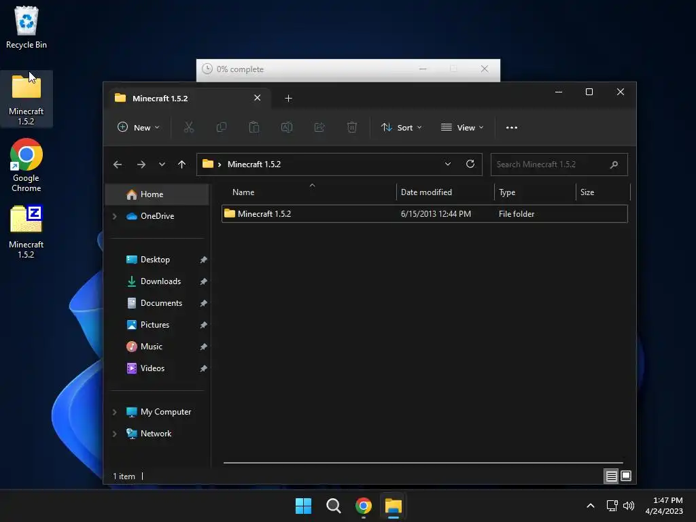Open taskbar Search
This screenshot has width=696, height=522.
(333, 506)
